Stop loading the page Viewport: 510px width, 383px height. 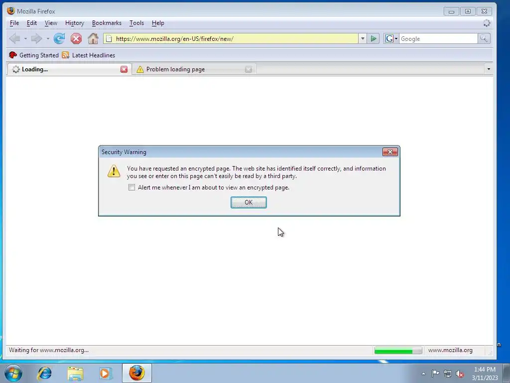[76, 38]
